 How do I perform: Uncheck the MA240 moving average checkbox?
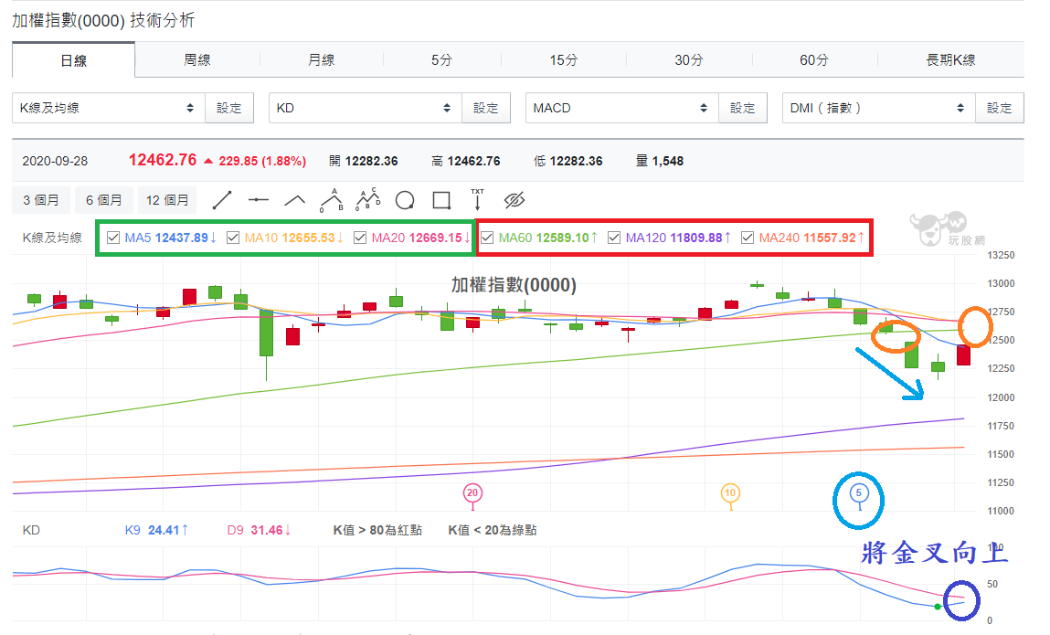pos(748,238)
